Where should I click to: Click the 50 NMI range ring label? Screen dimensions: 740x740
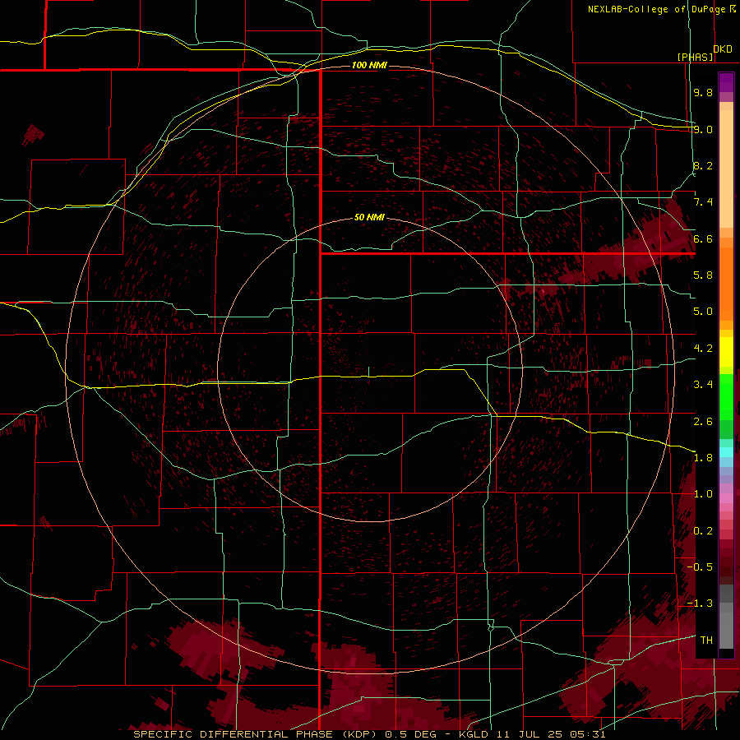tap(369, 217)
